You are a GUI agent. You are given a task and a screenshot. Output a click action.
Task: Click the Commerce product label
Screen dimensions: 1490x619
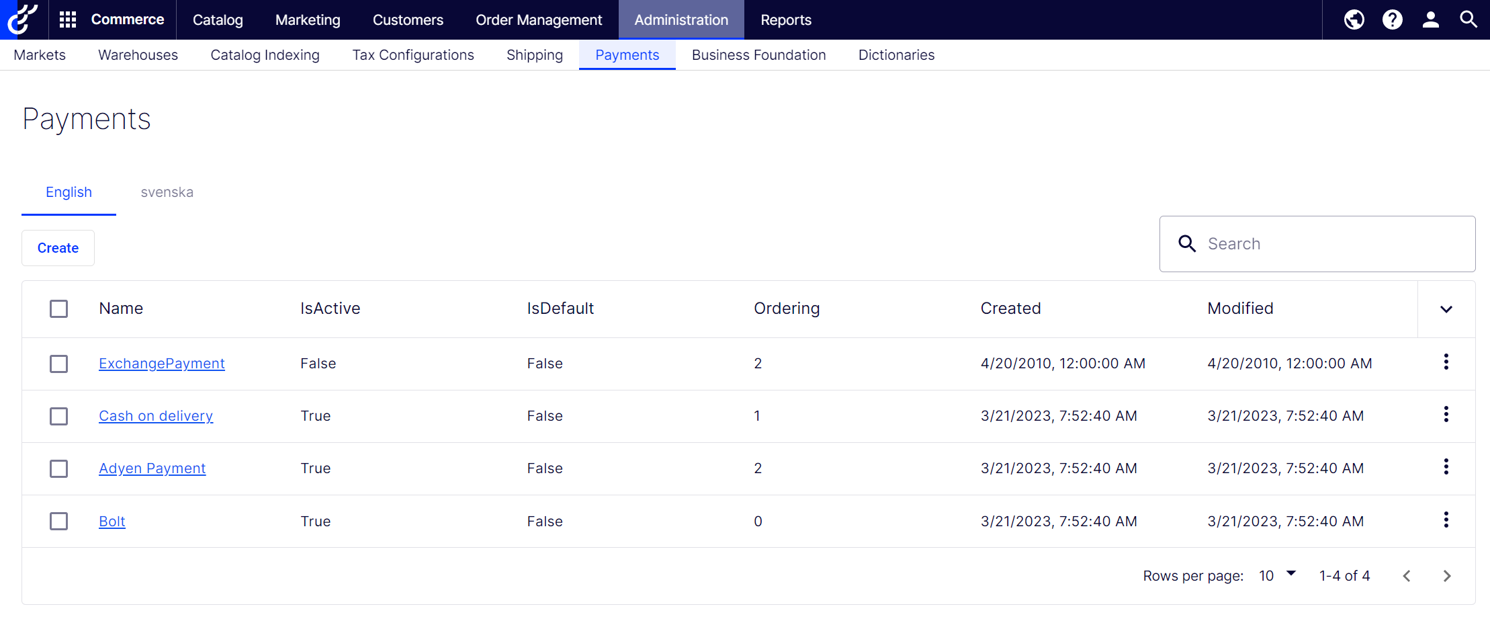click(128, 19)
